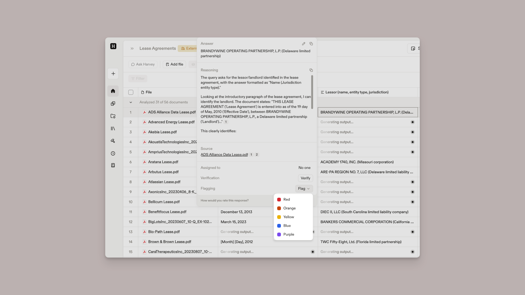Click the External tag next to Lease Agreements
The width and height of the screenshot is (525, 295).
[x=188, y=49]
